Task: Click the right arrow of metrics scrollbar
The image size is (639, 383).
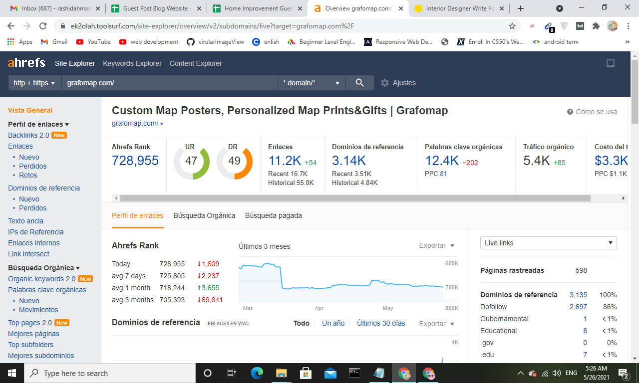Action: 623,198
